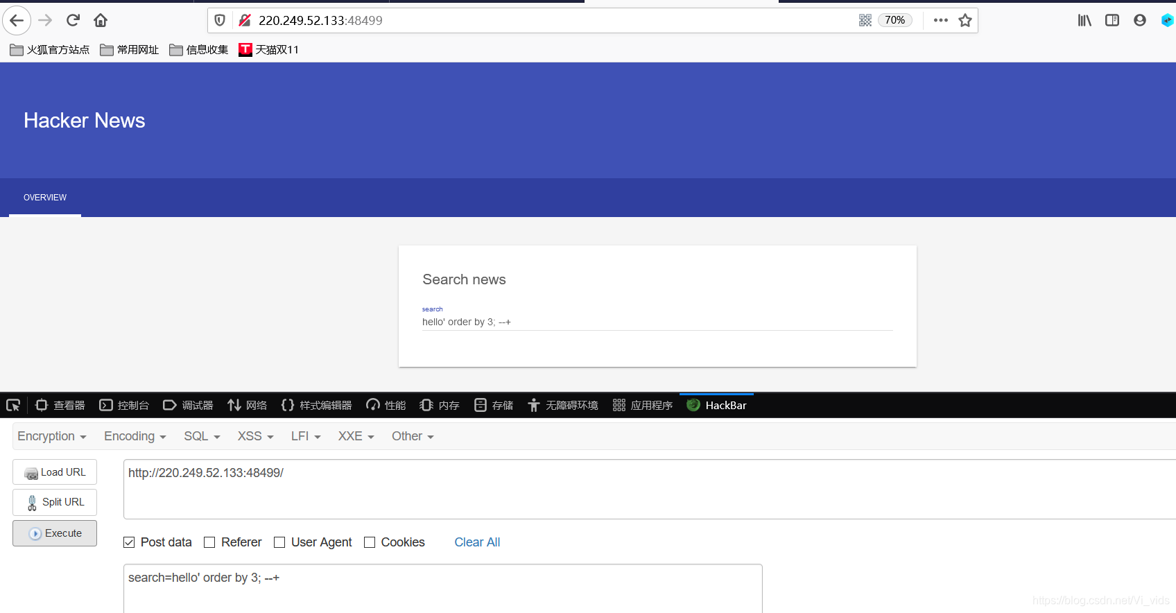Go back to the previous page

click(17, 20)
